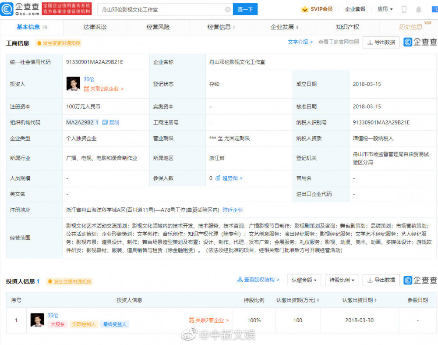The image size is (438, 345).
Task: Switch to the 法律诉讼 tab
Action: point(95,27)
